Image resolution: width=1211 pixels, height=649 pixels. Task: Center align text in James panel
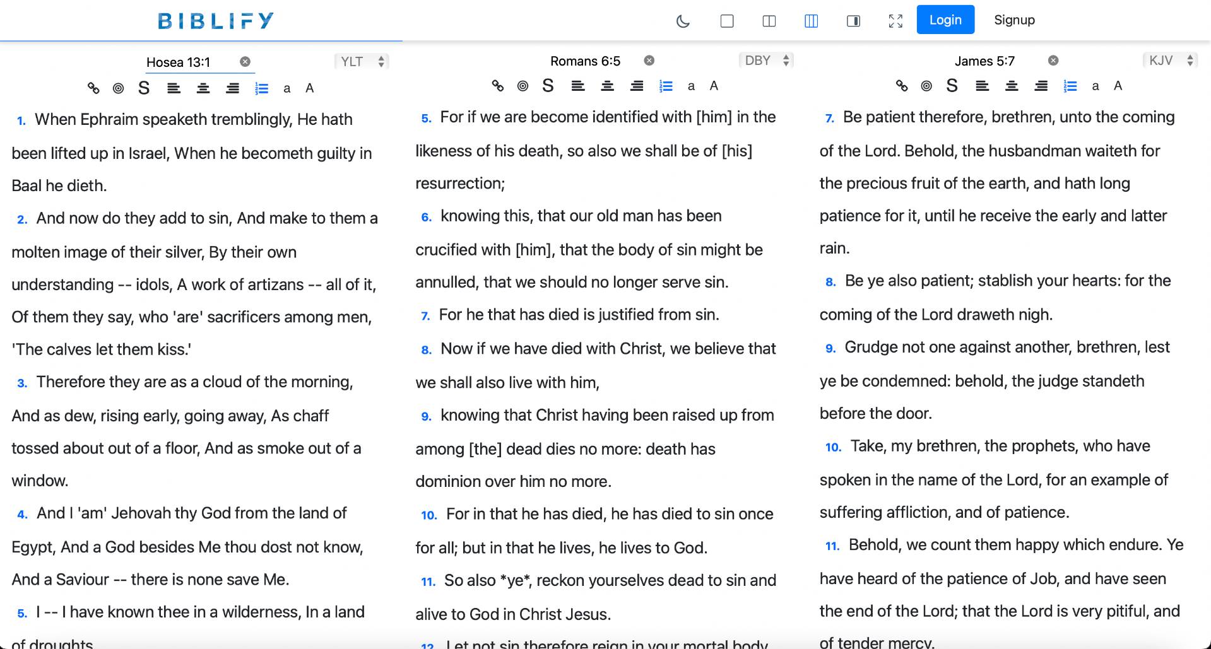pos(1012,86)
